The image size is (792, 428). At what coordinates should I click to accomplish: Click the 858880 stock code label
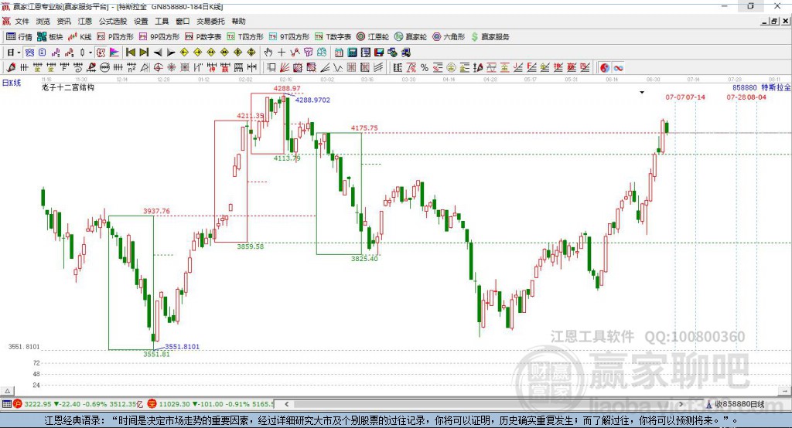[x=745, y=87]
